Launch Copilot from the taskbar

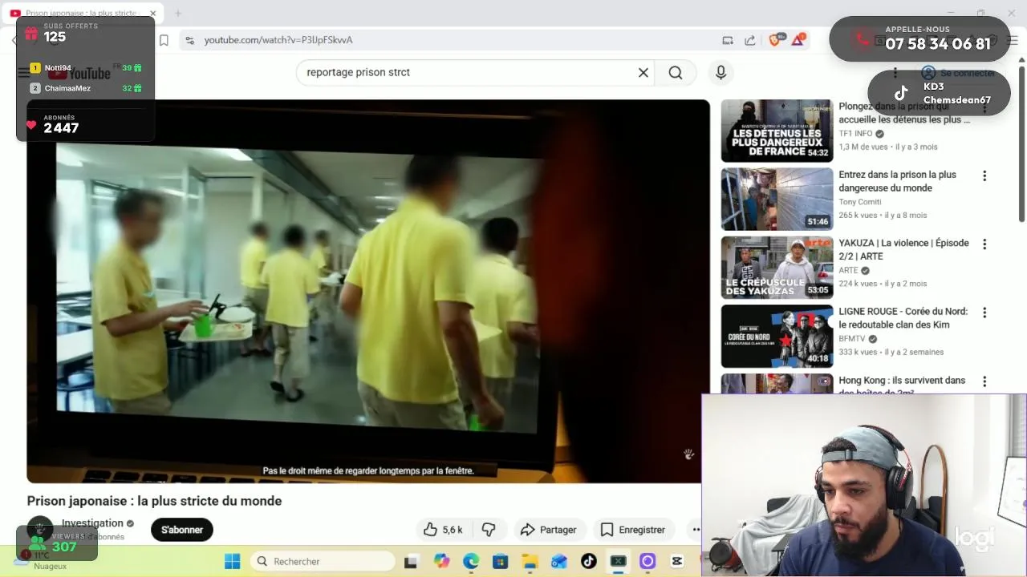(441, 561)
